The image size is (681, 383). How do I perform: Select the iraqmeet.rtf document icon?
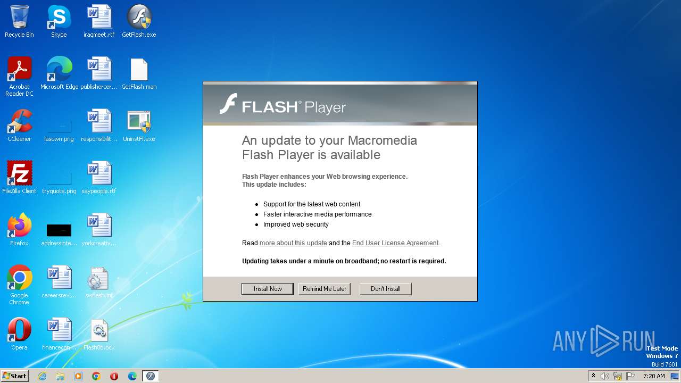click(x=99, y=21)
